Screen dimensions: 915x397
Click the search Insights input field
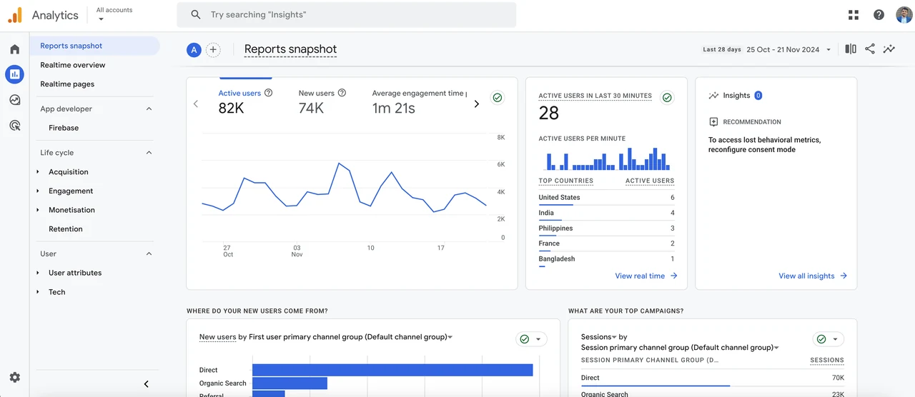347,14
